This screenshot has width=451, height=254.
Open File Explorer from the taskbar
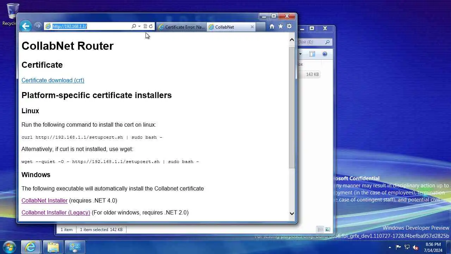coord(53,247)
